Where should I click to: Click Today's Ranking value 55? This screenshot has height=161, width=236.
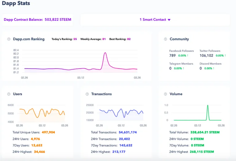coord(75,39)
